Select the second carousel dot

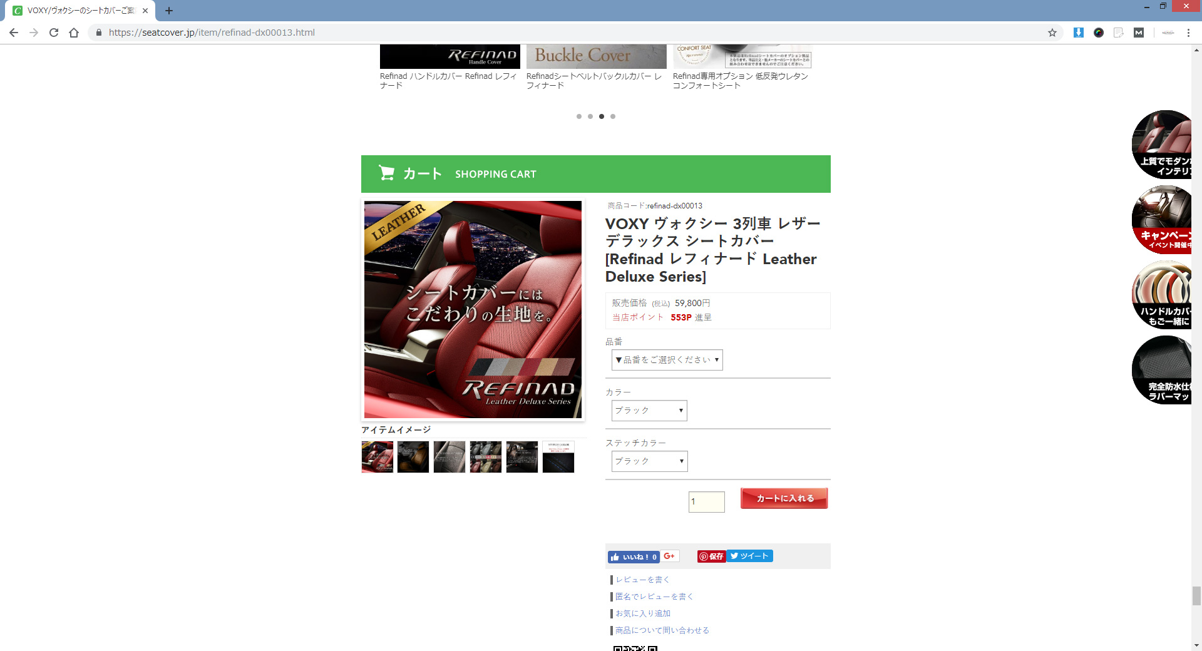coord(590,116)
